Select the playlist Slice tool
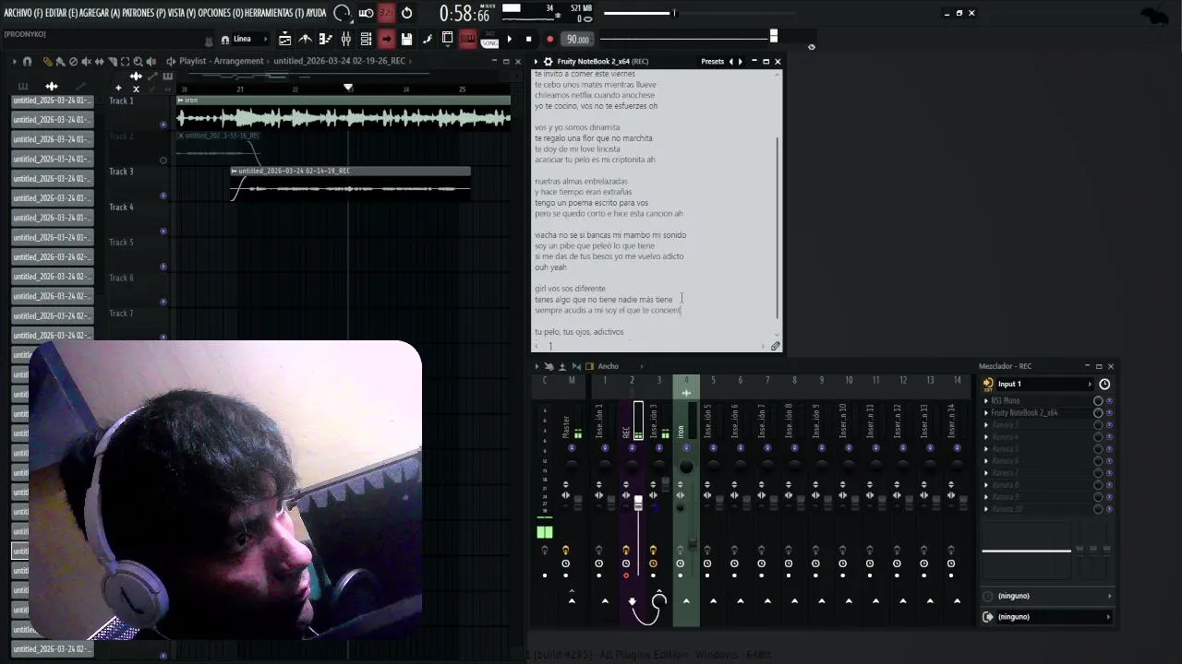The width and height of the screenshot is (1182, 664). [112, 61]
